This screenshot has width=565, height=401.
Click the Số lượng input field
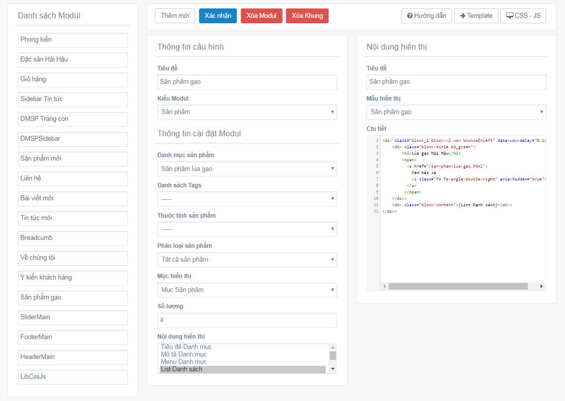click(x=247, y=320)
